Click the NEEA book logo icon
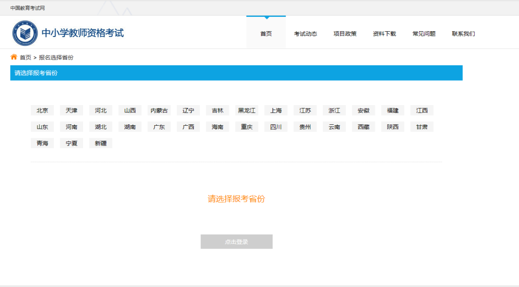The height and width of the screenshot is (287, 519). click(x=25, y=32)
